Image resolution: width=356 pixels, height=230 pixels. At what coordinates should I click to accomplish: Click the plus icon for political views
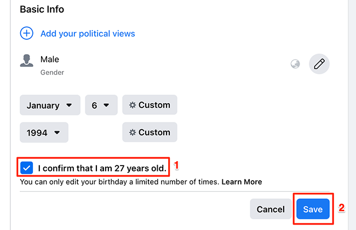(26, 33)
